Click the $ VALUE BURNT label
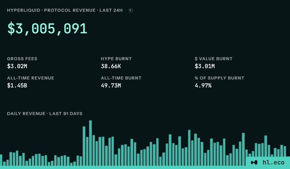This screenshot has width=290, height=169. point(213,58)
